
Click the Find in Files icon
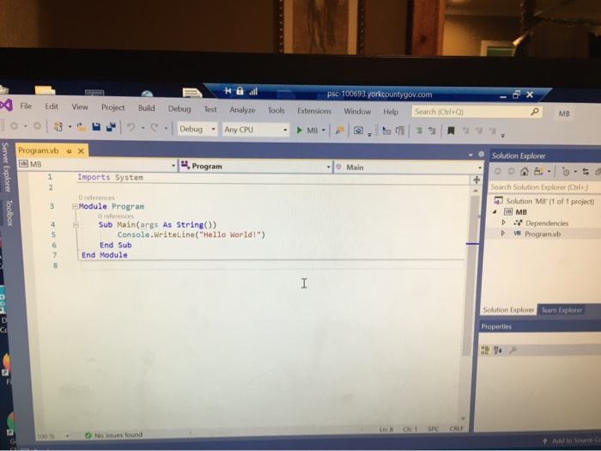pyautogui.click(x=339, y=131)
